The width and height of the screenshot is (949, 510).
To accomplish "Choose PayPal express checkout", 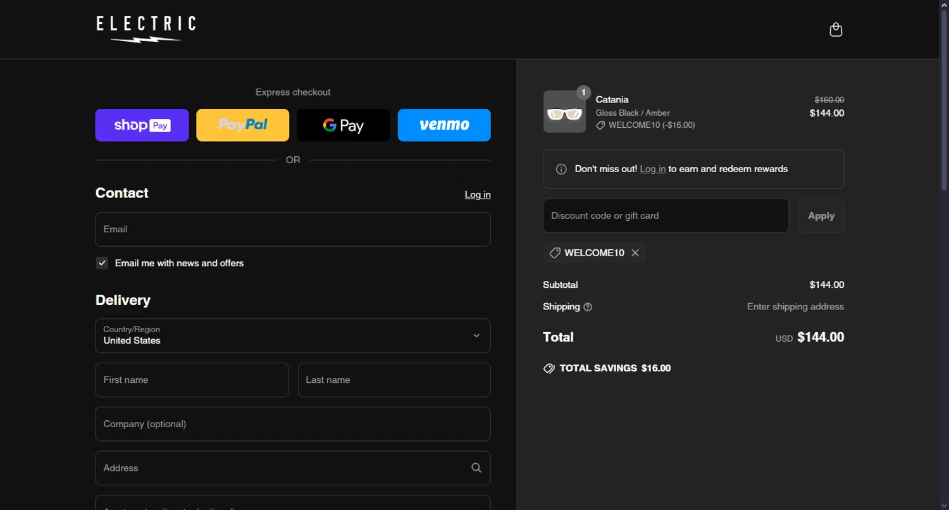I will pos(243,125).
